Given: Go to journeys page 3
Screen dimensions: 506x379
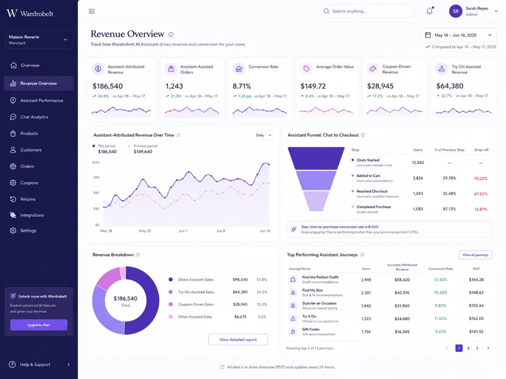Looking at the screenshot, I should pyautogui.click(x=477, y=348).
